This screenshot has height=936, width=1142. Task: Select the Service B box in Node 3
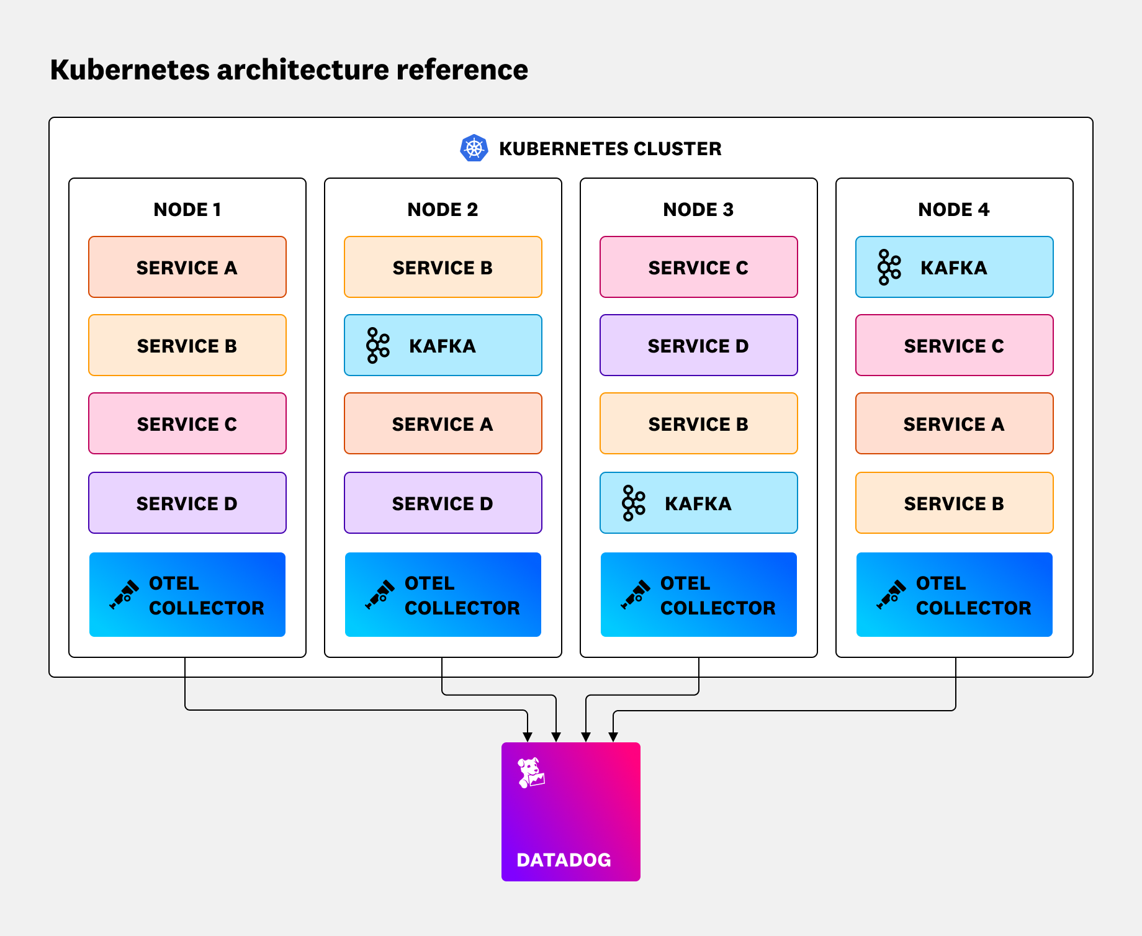click(698, 424)
